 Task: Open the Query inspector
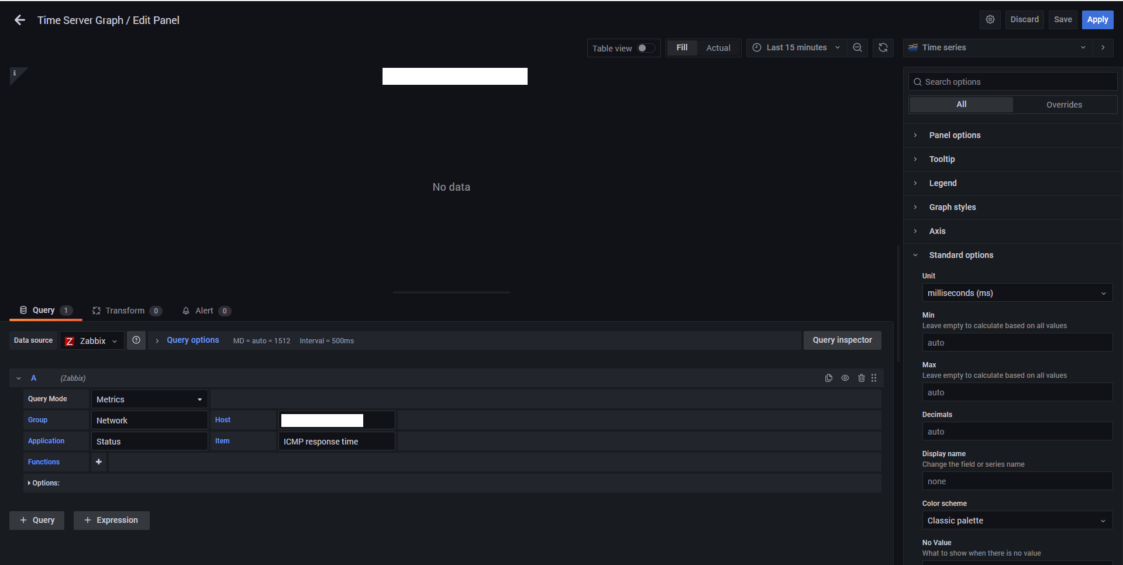point(842,340)
